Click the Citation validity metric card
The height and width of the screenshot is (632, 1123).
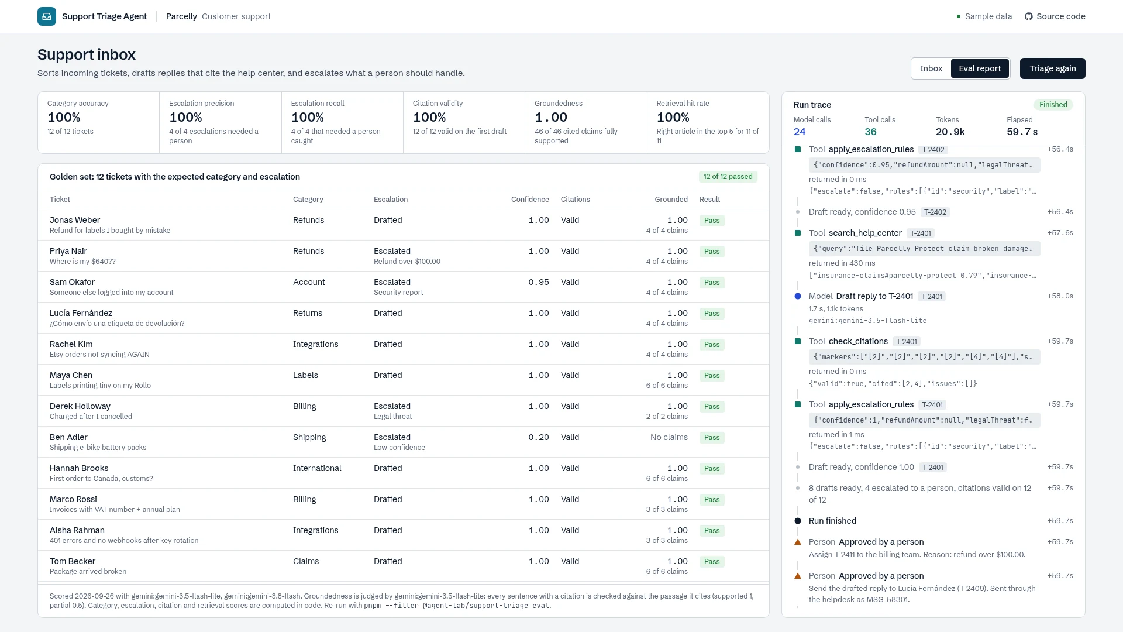pyautogui.click(x=464, y=122)
